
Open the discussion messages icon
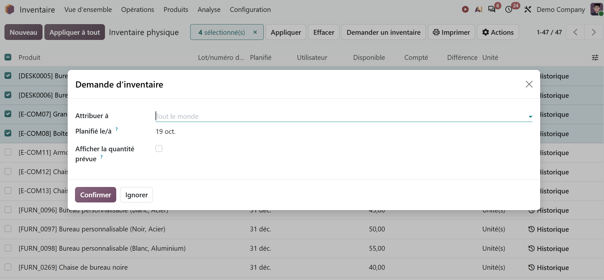pos(492,9)
